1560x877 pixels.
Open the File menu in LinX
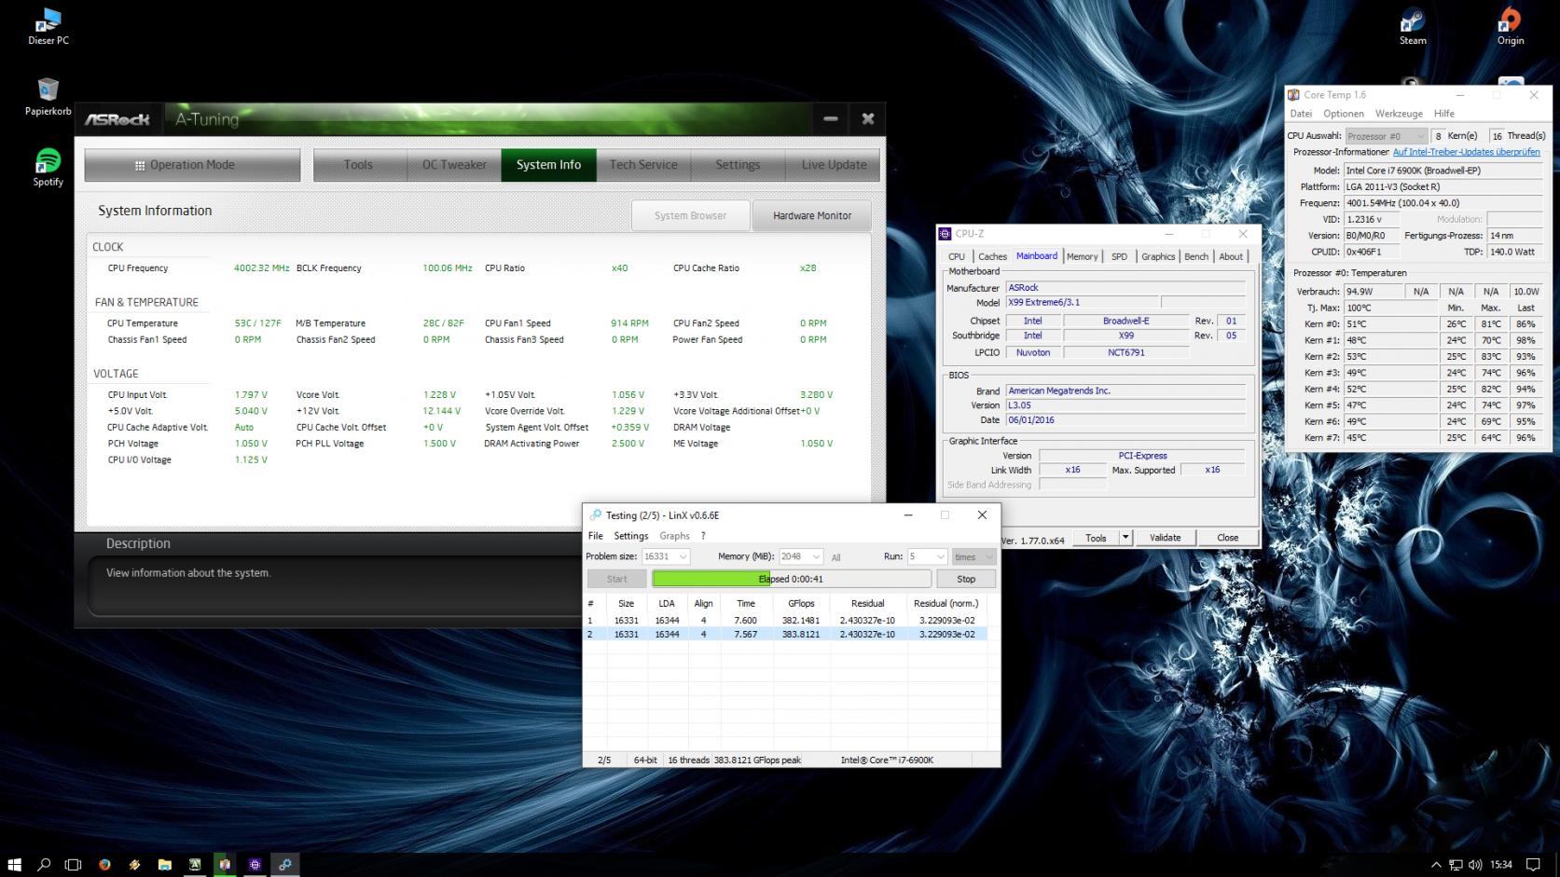click(x=595, y=536)
